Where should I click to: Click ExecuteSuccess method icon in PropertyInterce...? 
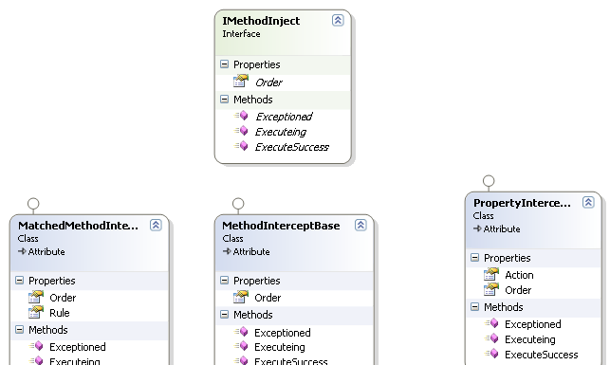(x=491, y=354)
